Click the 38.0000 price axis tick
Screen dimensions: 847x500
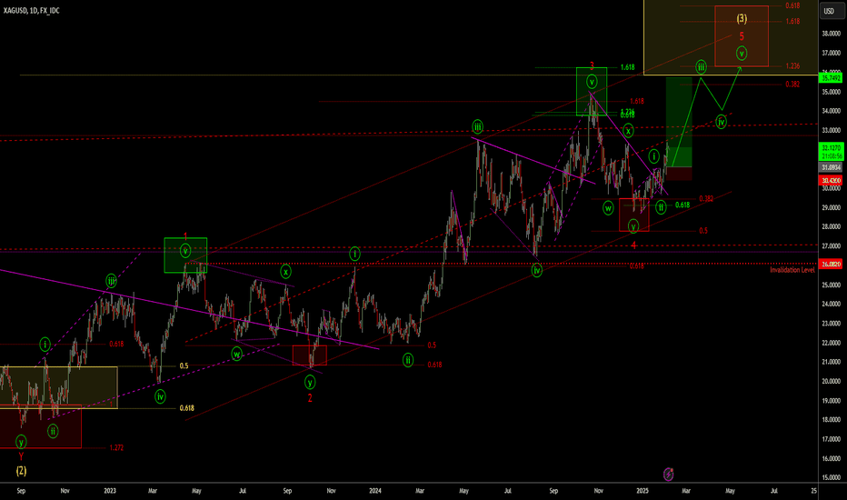click(832, 34)
